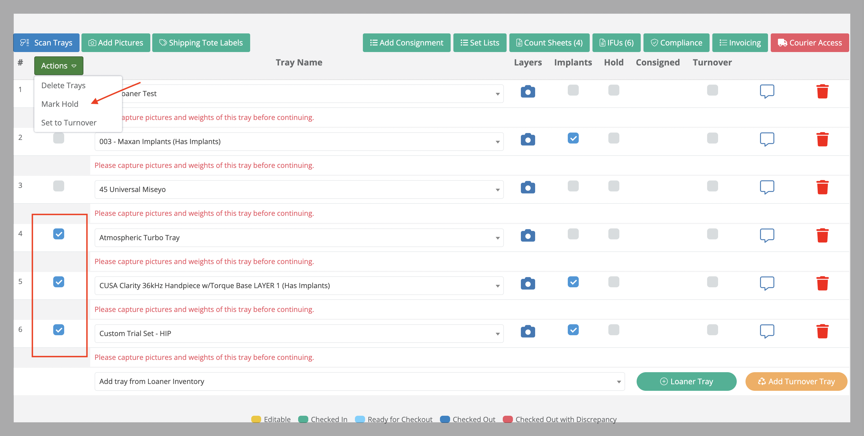The height and width of the screenshot is (436, 864).
Task: Select row 3 checkbox for 45 Universal Miseyo
Action: tap(59, 186)
